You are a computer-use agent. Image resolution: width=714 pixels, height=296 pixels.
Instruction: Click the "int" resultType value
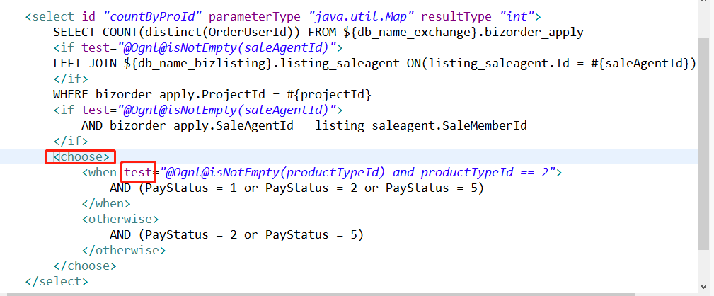pyautogui.click(x=517, y=17)
